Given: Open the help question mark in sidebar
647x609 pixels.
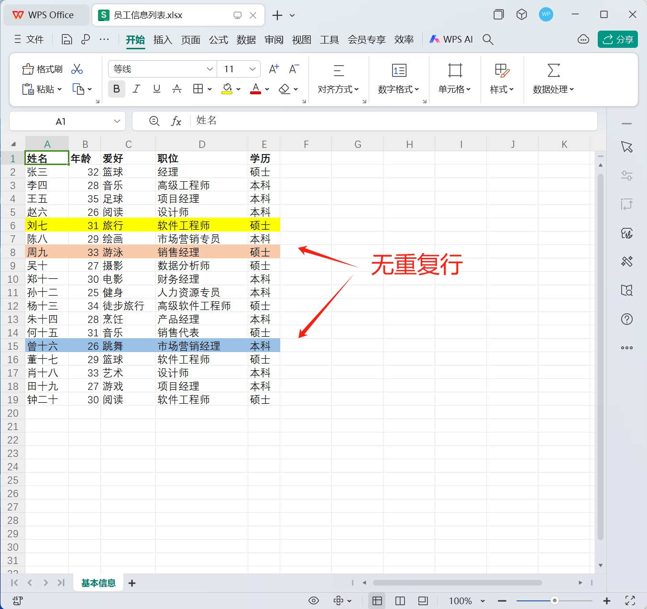Looking at the screenshot, I should (x=626, y=319).
